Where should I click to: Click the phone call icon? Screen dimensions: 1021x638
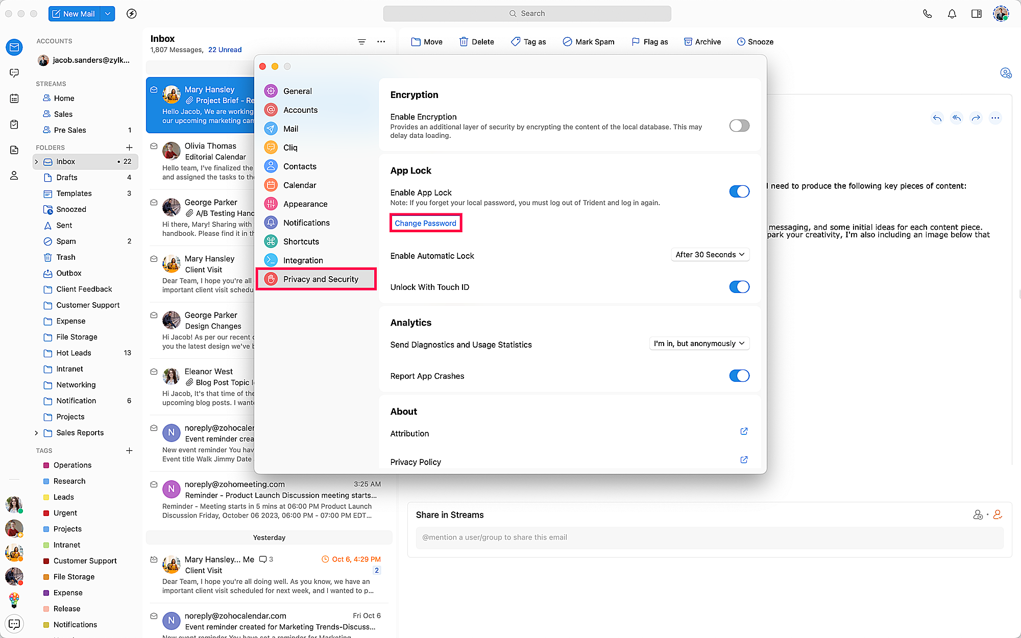(927, 14)
